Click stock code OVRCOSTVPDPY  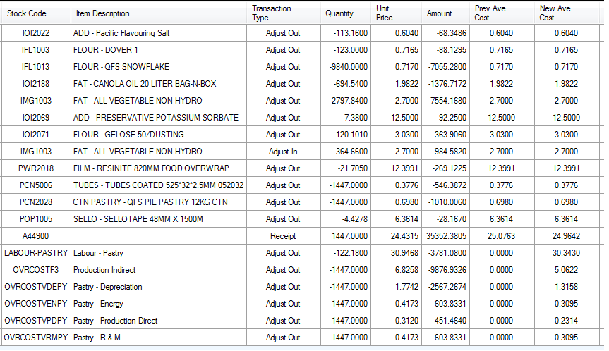click(36, 321)
